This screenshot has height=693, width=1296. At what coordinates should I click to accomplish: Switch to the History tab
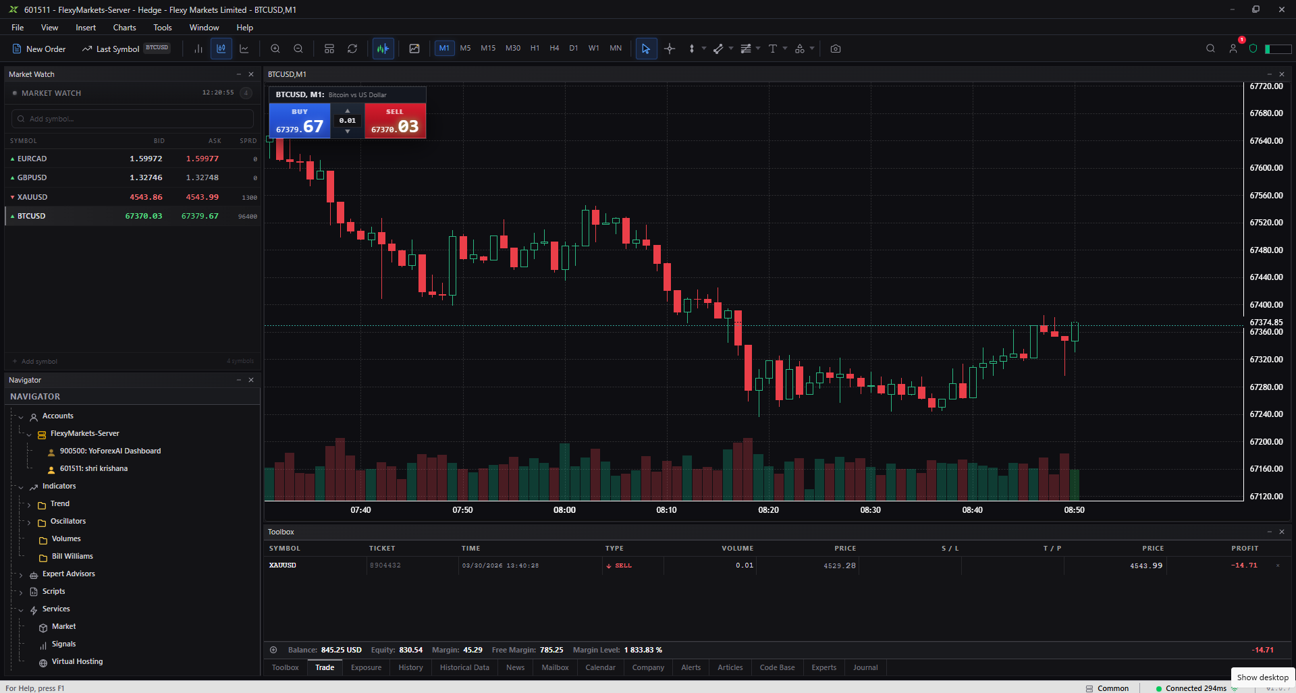click(x=410, y=667)
